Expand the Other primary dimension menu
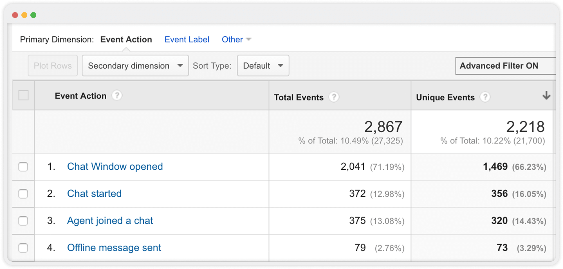Viewport: 563px width, 269px height. pyautogui.click(x=236, y=39)
